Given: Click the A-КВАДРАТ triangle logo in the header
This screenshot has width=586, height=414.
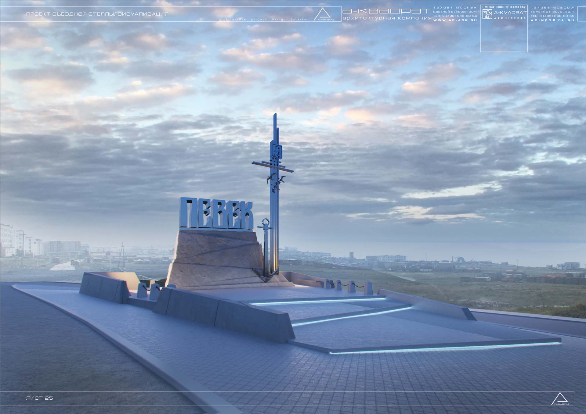Looking at the screenshot, I should [x=324, y=14].
